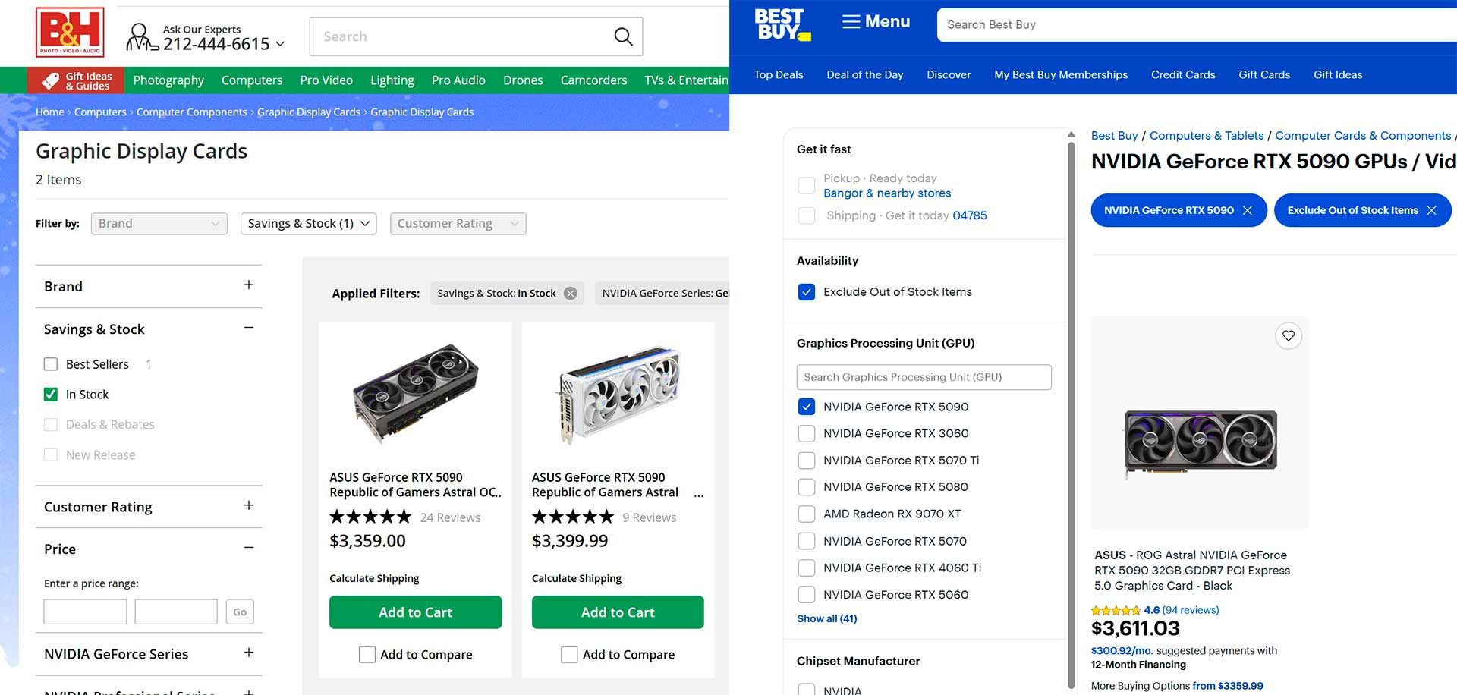Uncheck the In Stock checkbox
The image size is (1457, 695).
point(51,395)
